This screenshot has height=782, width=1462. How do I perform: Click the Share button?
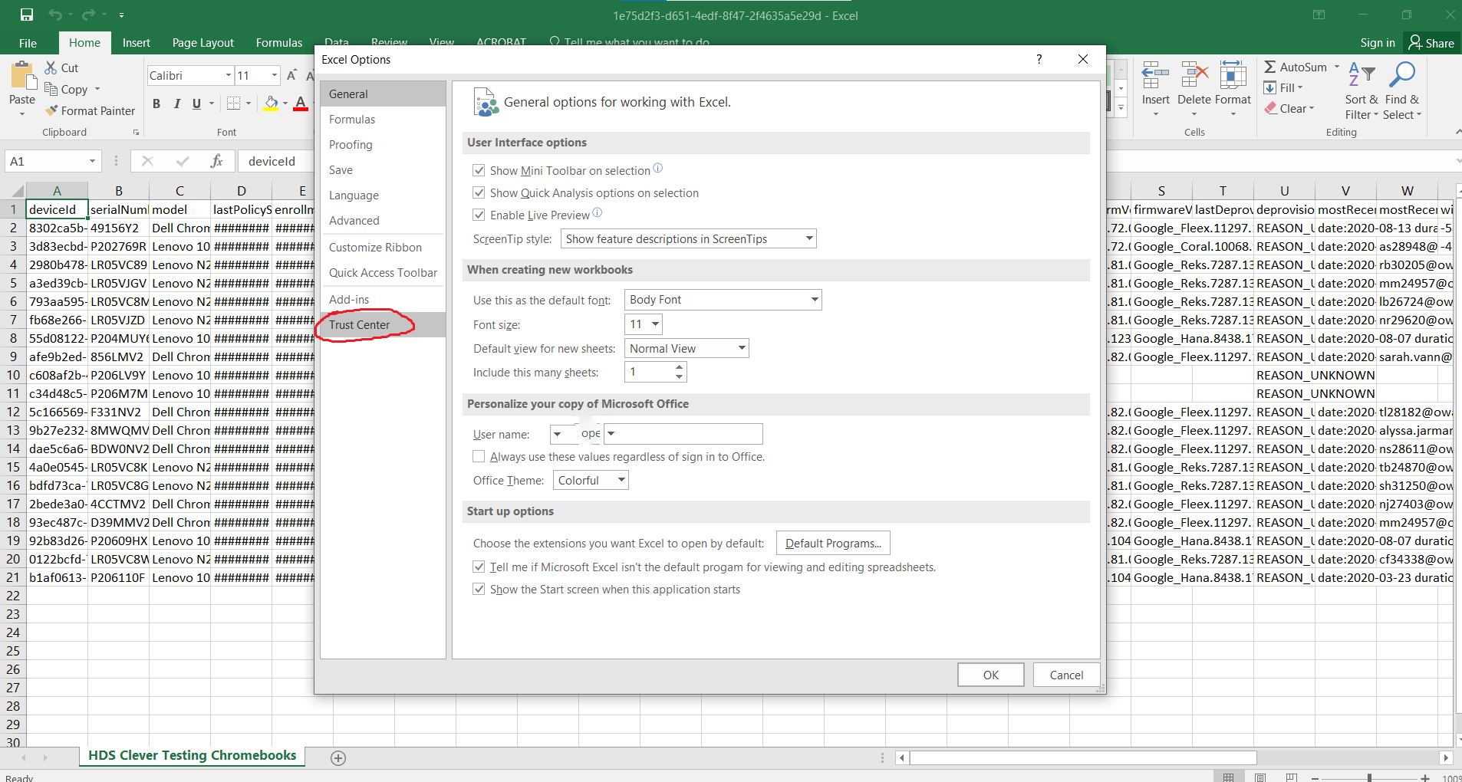[1431, 43]
